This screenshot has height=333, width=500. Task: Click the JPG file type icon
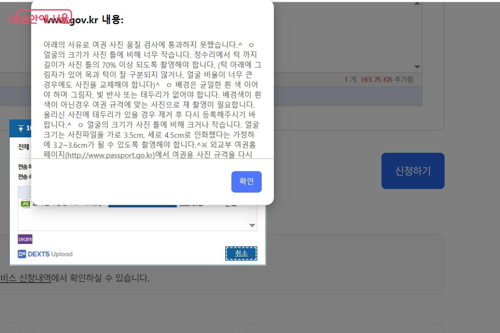(x=25, y=204)
